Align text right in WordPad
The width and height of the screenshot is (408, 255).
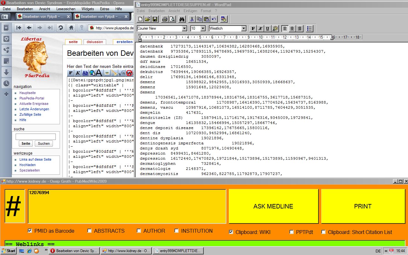(300, 29)
